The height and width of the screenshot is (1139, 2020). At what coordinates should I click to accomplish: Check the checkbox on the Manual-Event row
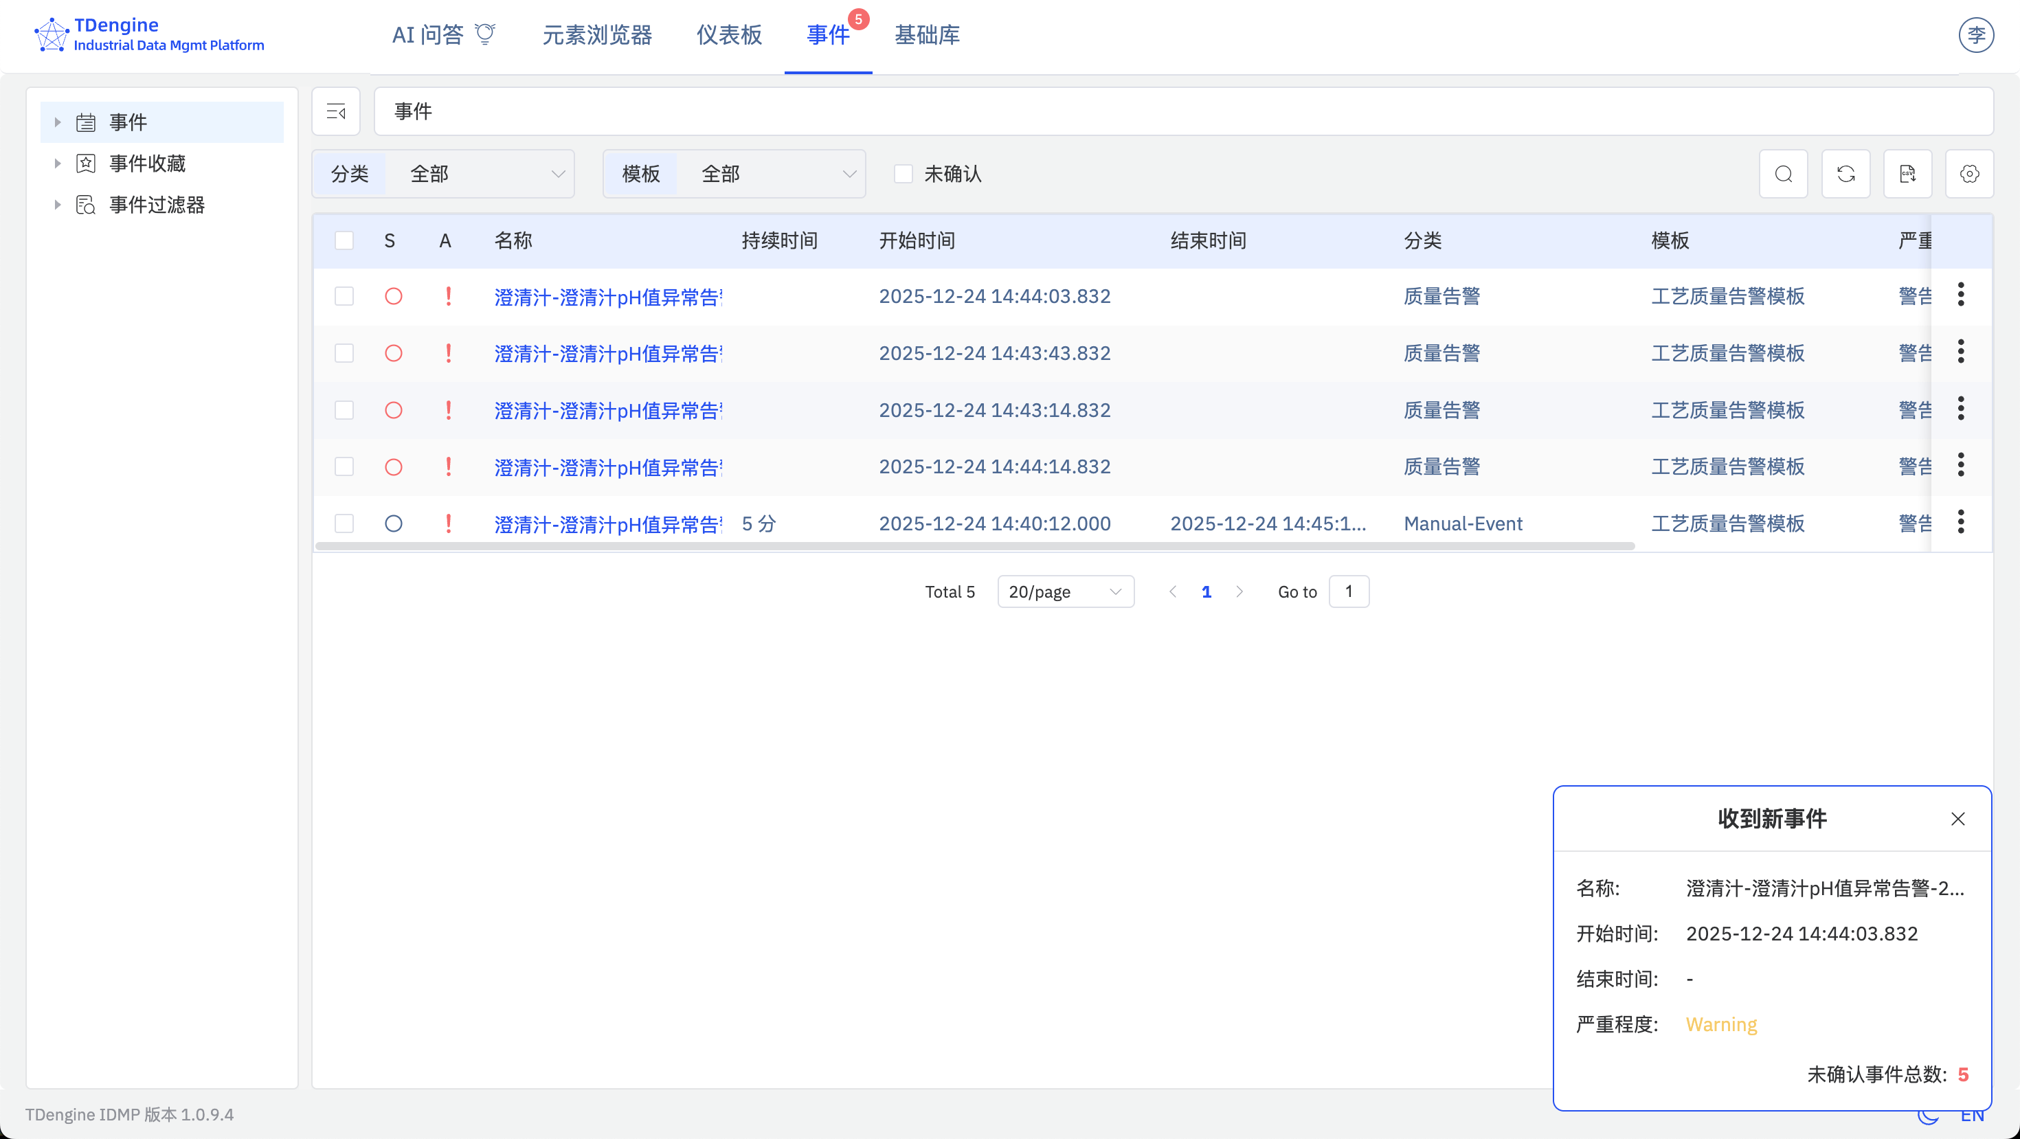click(x=344, y=523)
